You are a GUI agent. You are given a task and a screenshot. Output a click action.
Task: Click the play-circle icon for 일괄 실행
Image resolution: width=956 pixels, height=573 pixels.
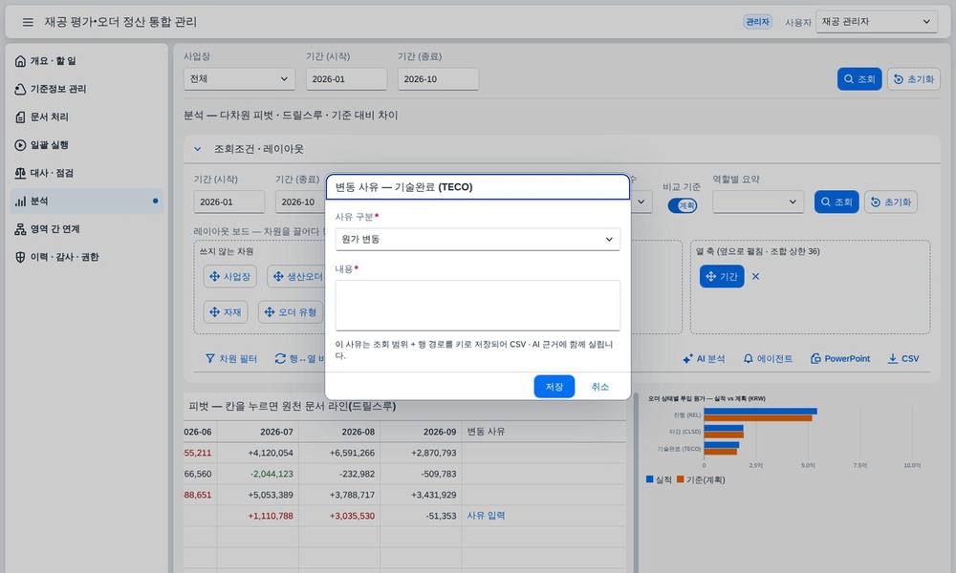pos(20,145)
